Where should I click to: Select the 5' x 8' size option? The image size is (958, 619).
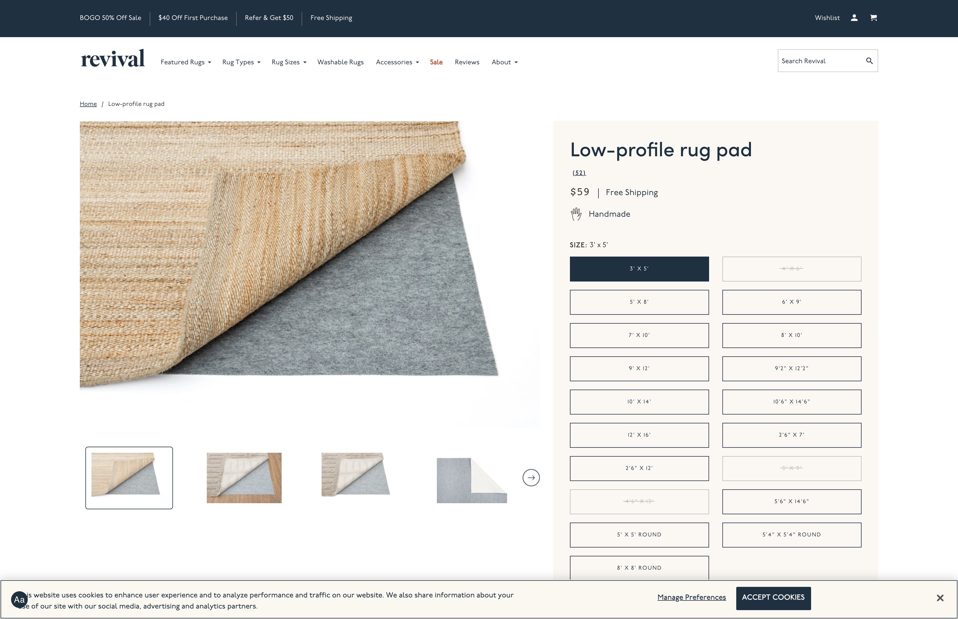click(x=639, y=302)
